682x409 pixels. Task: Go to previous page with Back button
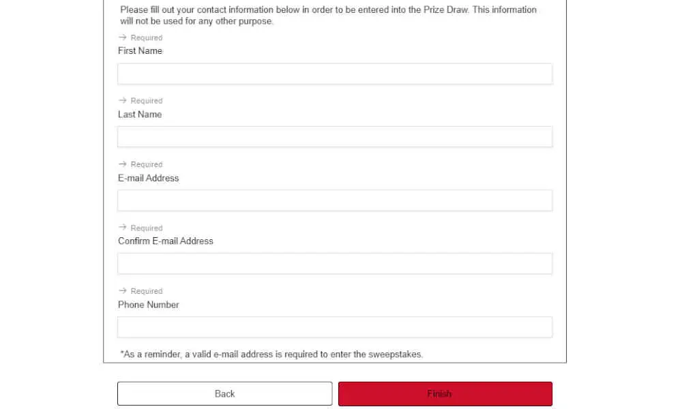click(225, 394)
